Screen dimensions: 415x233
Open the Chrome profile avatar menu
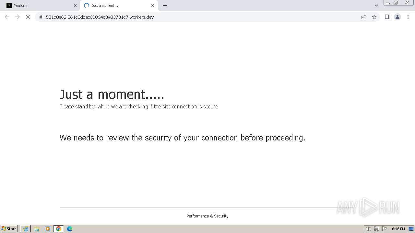[x=397, y=17]
